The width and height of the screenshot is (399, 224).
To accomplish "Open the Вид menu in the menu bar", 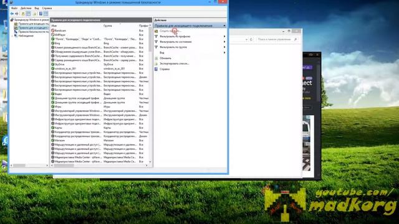I will click(x=37, y=8).
